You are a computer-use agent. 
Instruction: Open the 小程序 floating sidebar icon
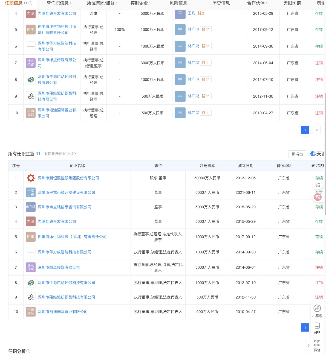[317, 308]
